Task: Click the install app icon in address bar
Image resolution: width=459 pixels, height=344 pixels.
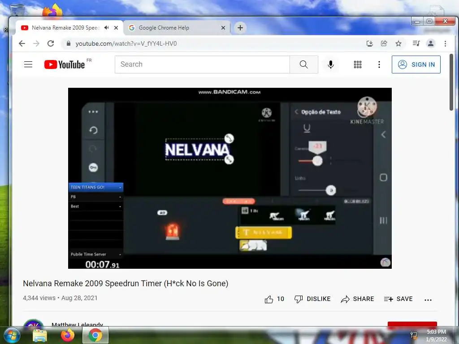Action: [x=370, y=43]
